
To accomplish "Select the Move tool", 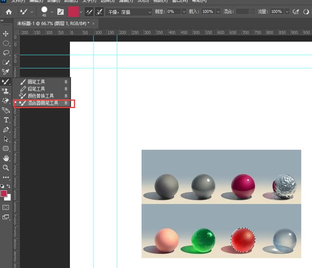I will coord(6,34).
